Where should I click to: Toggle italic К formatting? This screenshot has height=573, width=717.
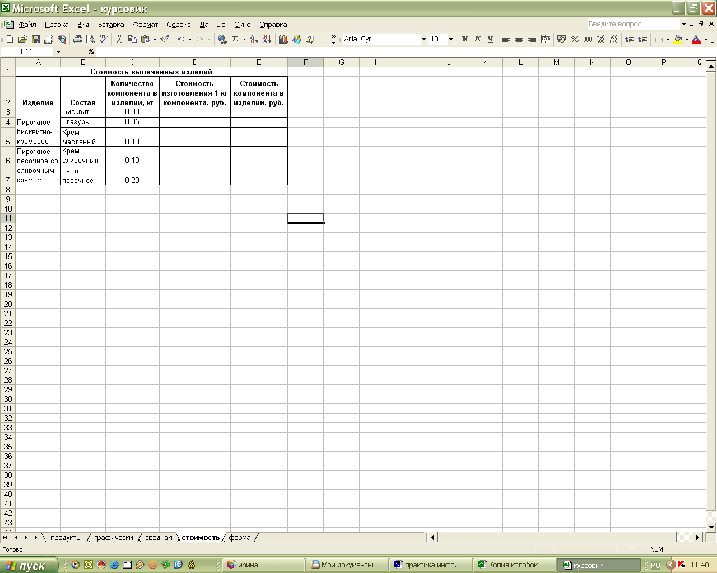pos(477,39)
